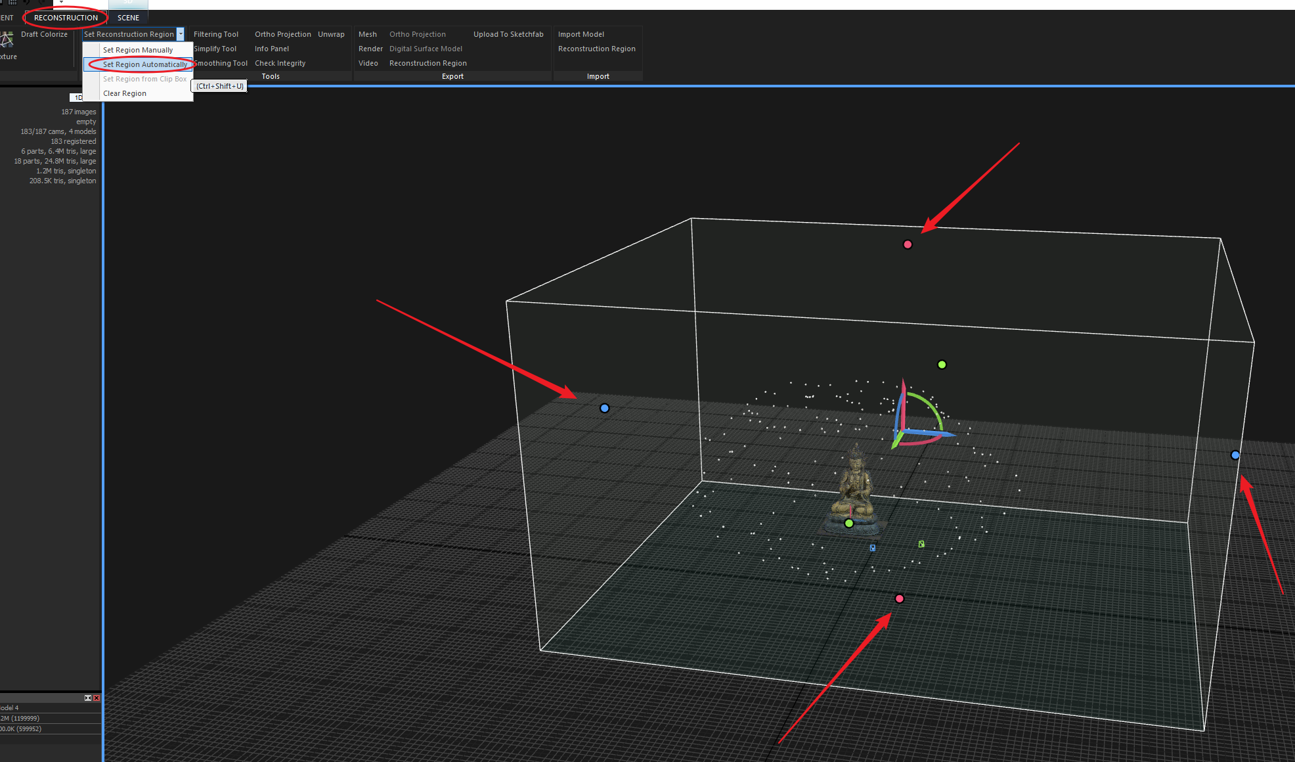Expand the Set Reconstruction Region dropdown arrow

pos(181,34)
